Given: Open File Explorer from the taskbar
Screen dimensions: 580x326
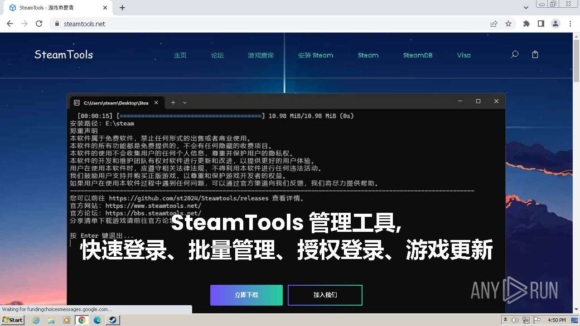Looking at the screenshot, I should (51, 320).
